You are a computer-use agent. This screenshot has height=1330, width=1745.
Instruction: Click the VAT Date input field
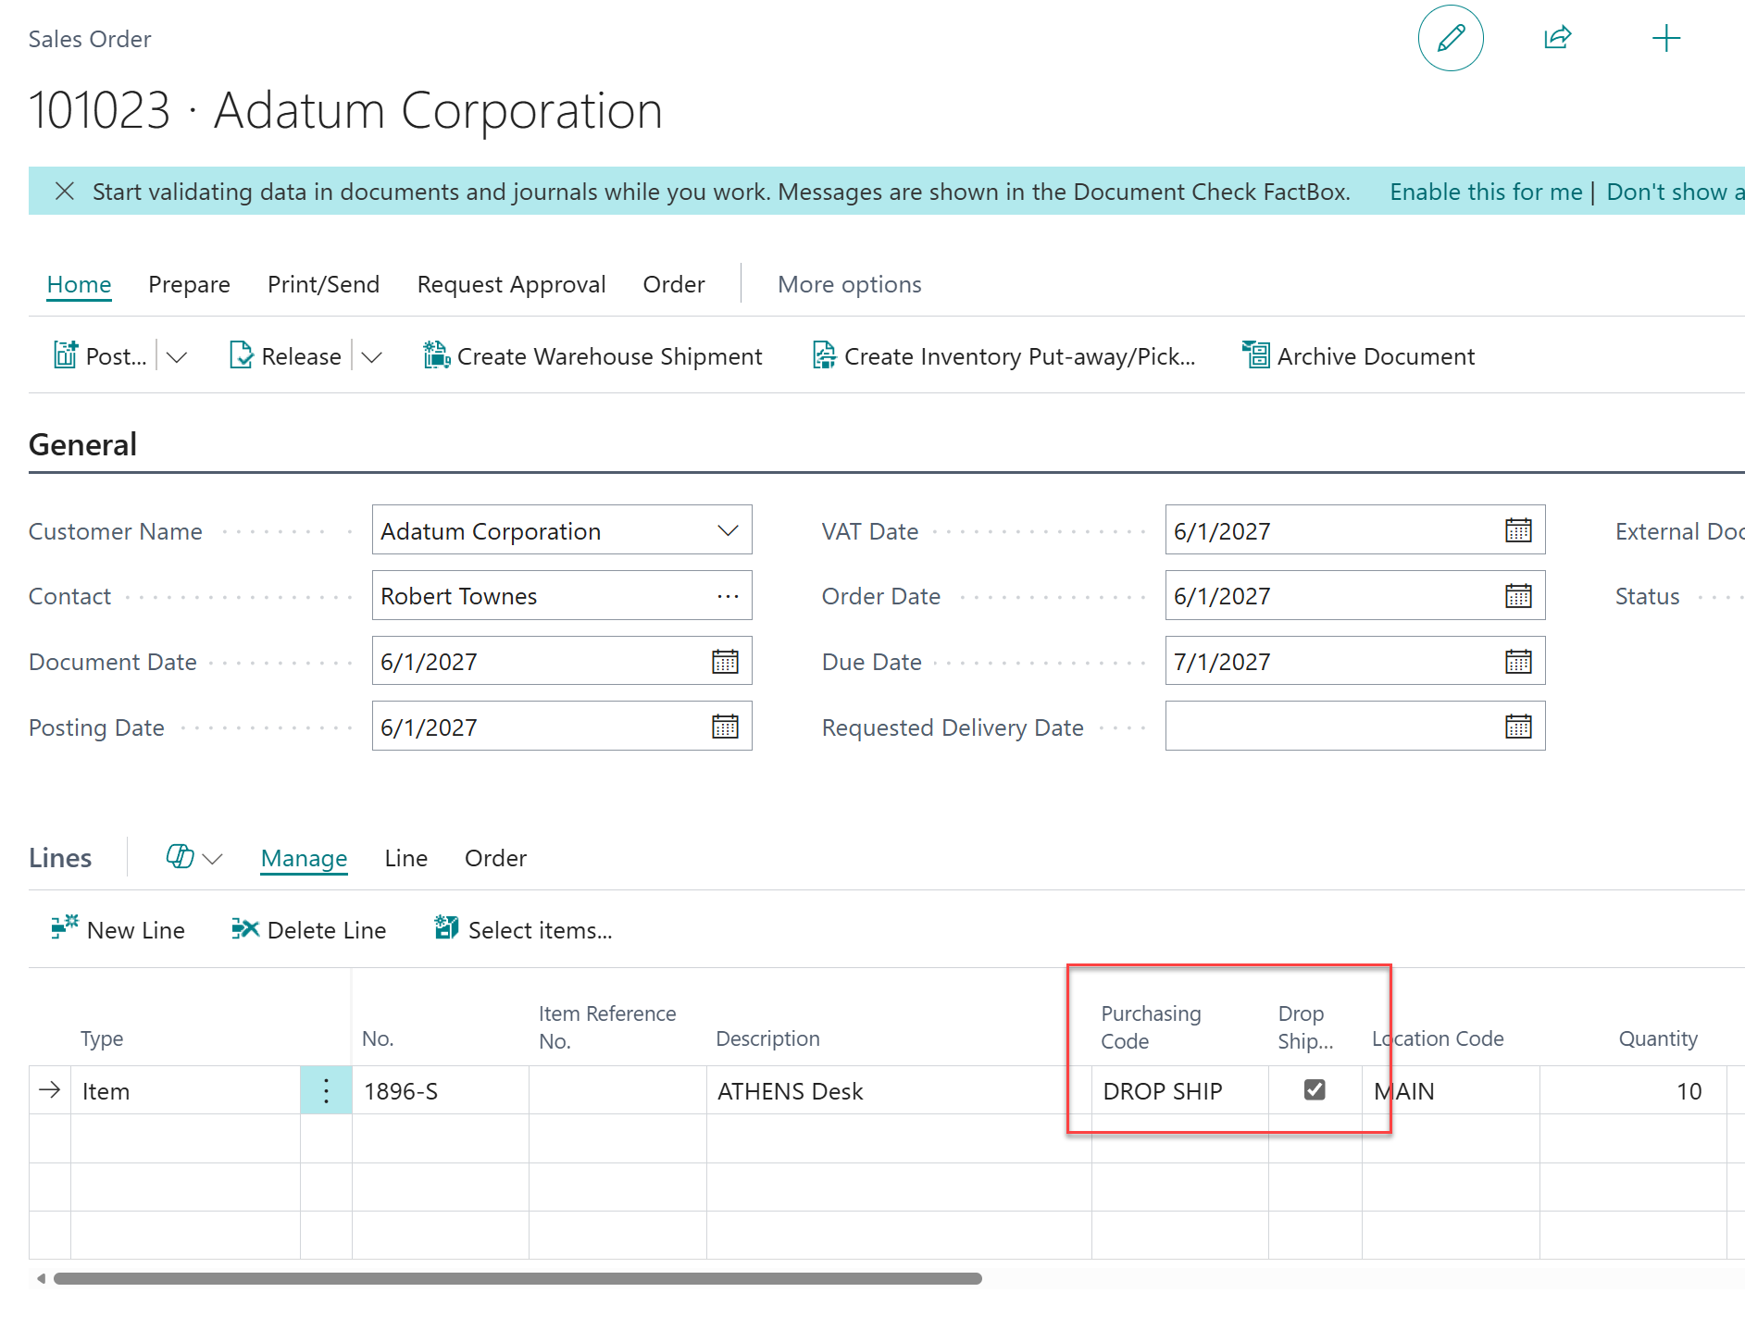(x=1355, y=530)
